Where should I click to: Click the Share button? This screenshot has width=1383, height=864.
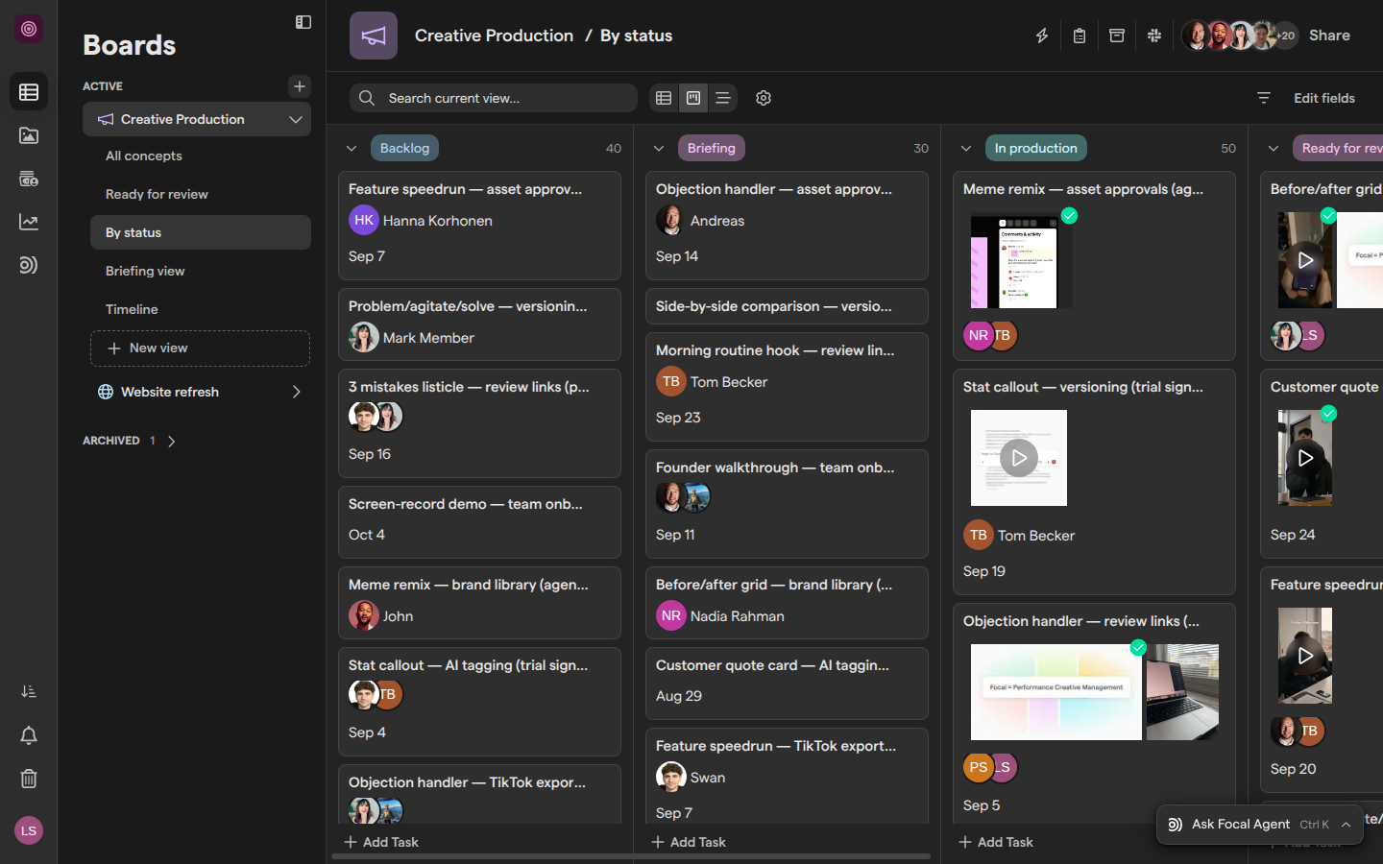click(1329, 36)
